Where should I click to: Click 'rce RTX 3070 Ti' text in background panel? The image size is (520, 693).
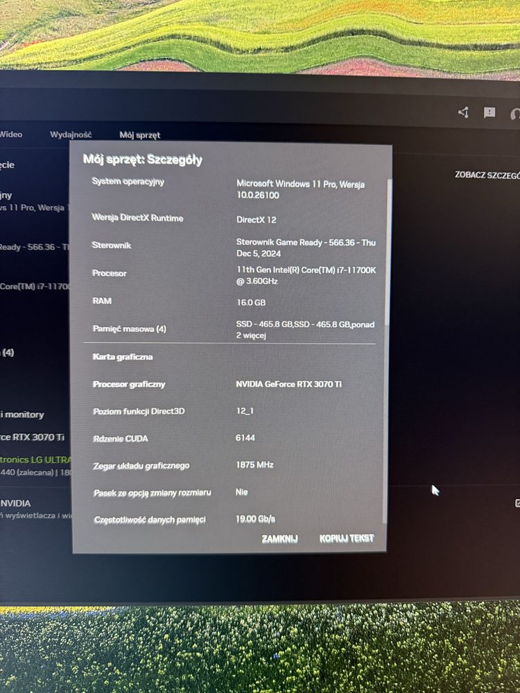[x=32, y=437]
